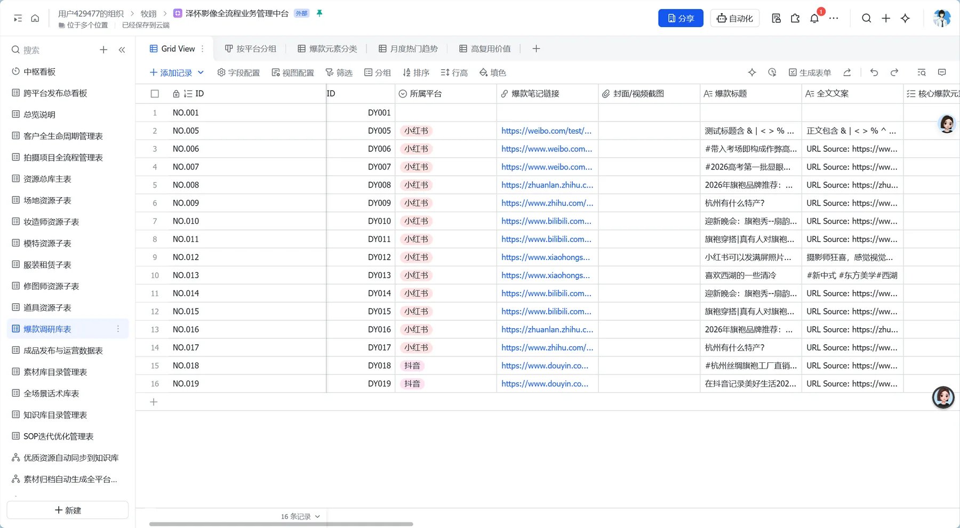The width and height of the screenshot is (960, 528).
Task: Collapse the sidebar with the double chevron
Action: (122, 50)
